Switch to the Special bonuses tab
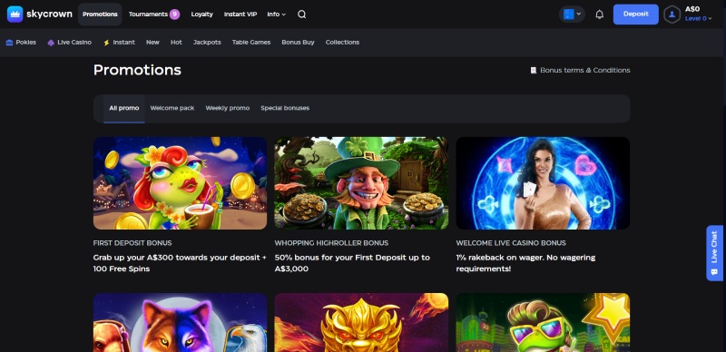This screenshot has width=726, height=352. [x=285, y=108]
